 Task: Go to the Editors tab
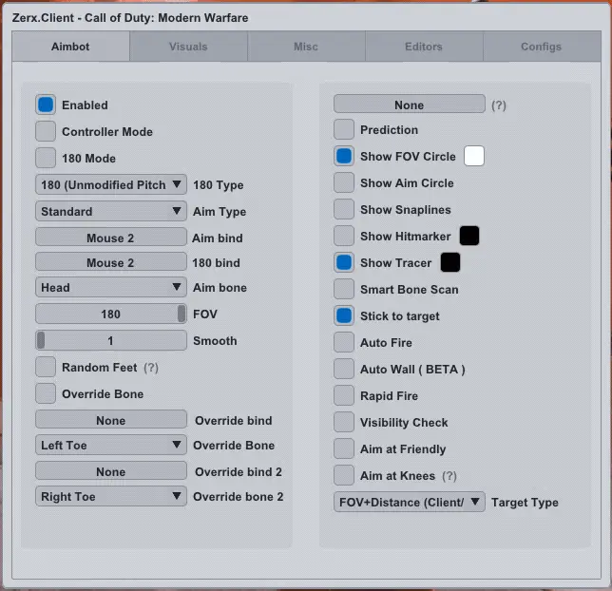pos(424,47)
